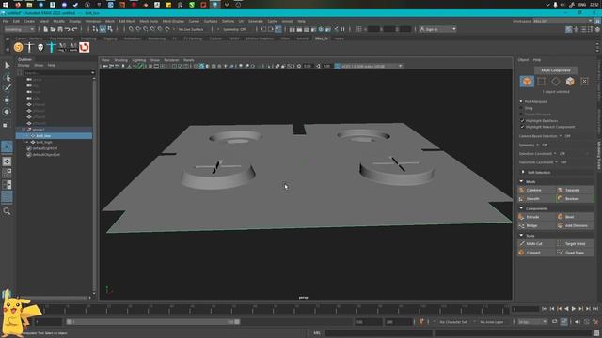Click Play forward in playback controls

pos(574,309)
